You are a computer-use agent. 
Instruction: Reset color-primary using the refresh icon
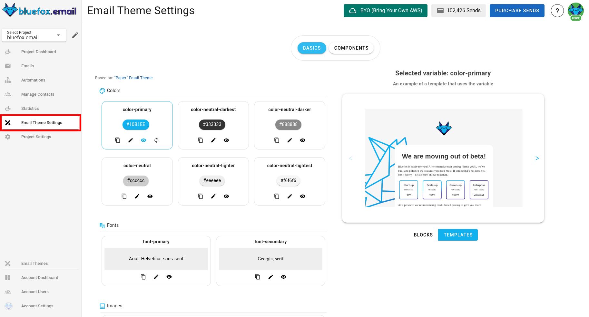(x=156, y=140)
